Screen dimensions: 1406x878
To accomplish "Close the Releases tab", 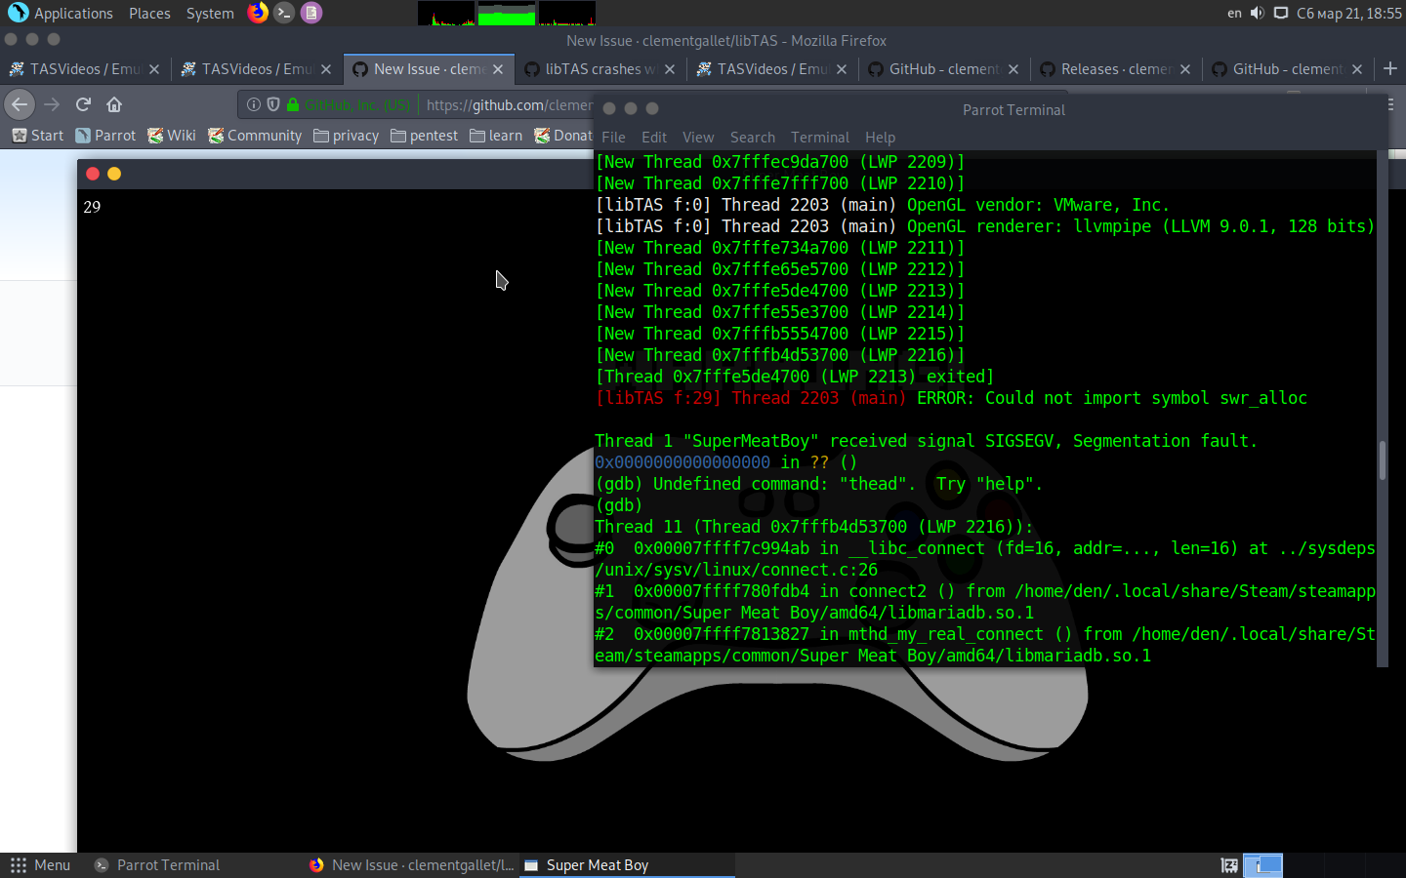I will [x=1185, y=69].
